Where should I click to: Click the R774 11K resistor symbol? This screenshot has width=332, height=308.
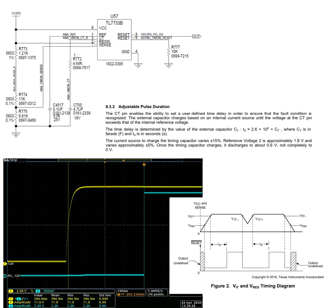[x=16, y=99]
